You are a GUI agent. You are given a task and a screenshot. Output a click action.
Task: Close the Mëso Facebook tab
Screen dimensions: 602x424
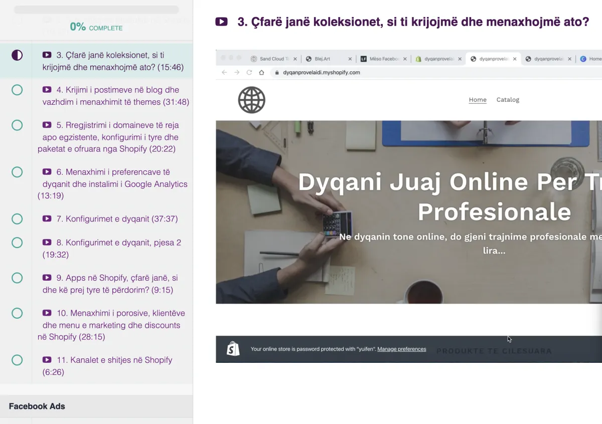click(405, 59)
